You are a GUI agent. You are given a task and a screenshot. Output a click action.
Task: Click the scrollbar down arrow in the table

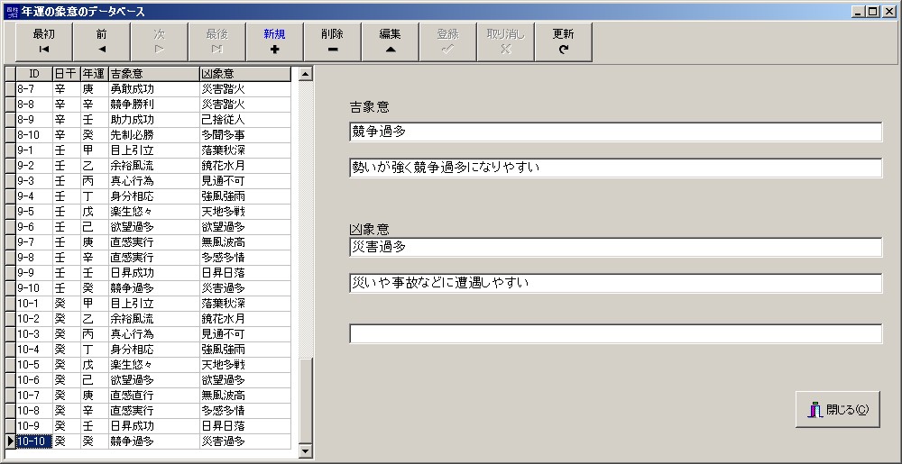pyautogui.click(x=306, y=452)
